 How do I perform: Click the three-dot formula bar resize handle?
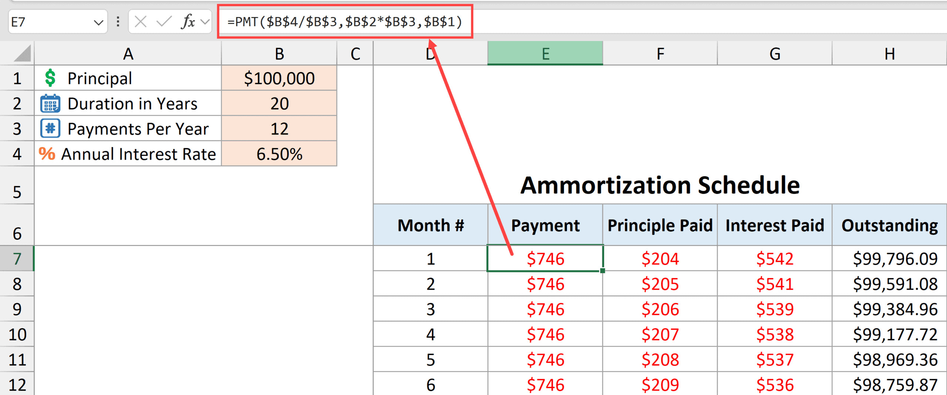(x=118, y=22)
